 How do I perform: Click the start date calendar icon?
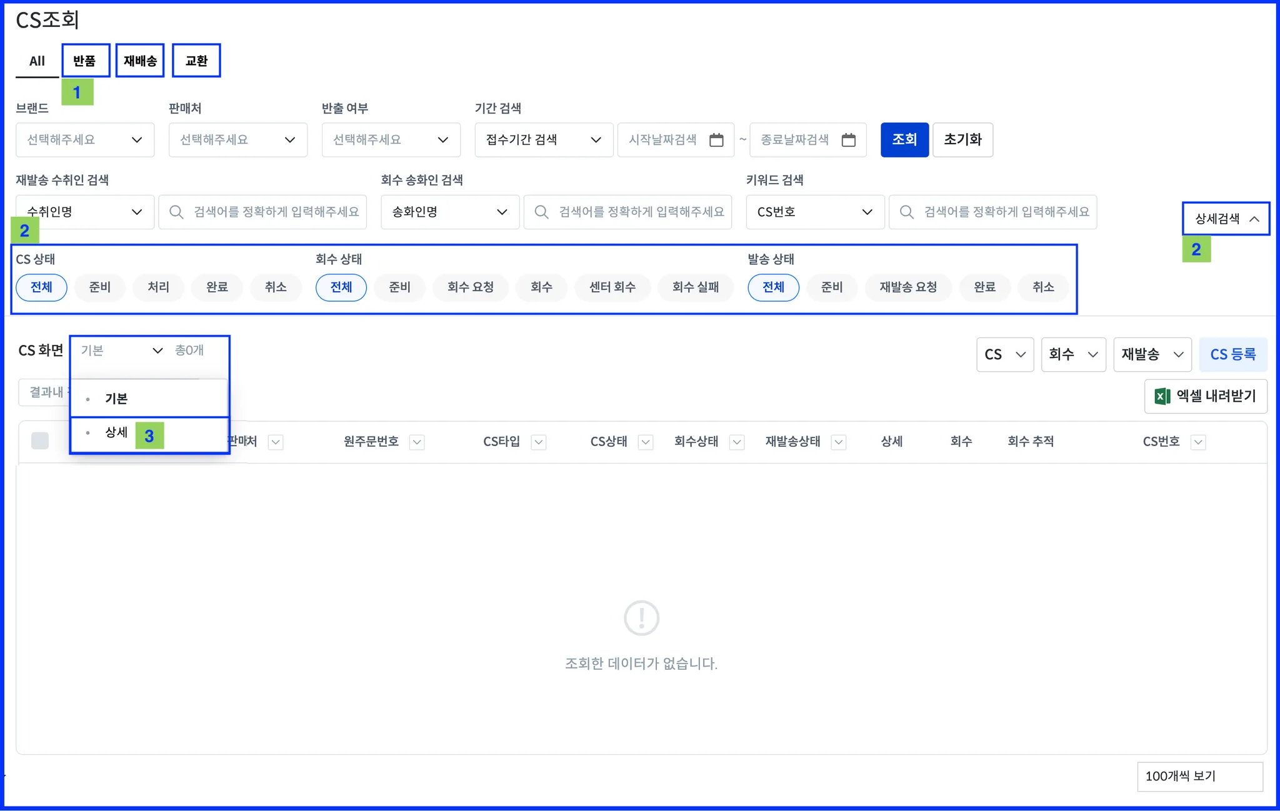click(x=716, y=140)
